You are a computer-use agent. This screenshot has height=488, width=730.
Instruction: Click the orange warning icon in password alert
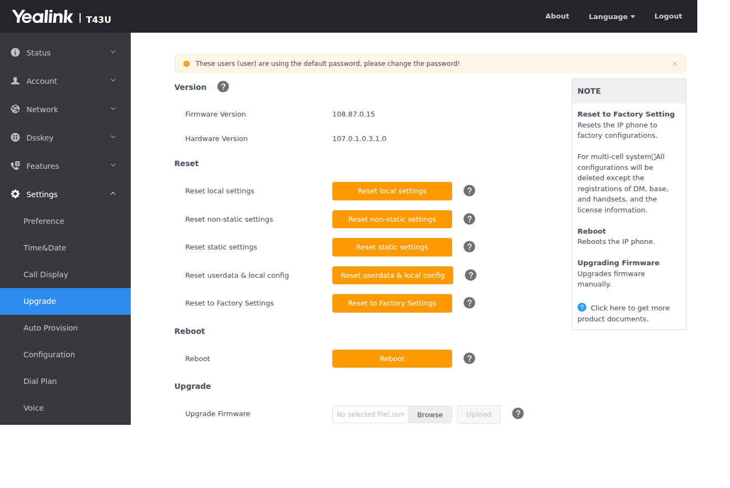pos(187,64)
